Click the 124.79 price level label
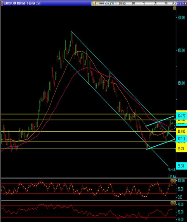The image size is (188, 223). click(x=181, y=116)
